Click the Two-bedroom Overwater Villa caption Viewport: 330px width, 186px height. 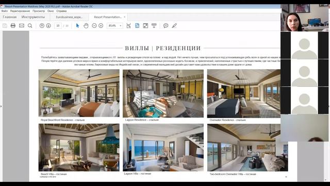pos(233,174)
